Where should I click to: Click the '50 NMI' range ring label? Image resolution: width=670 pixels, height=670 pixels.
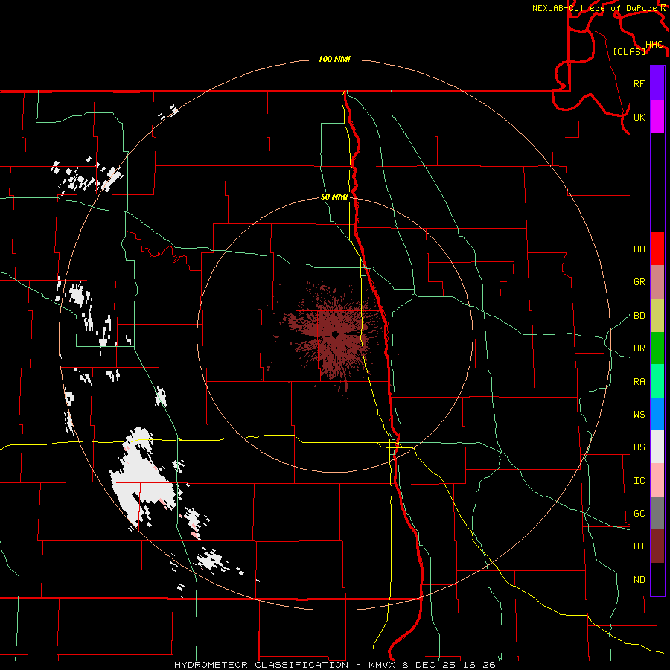point(334,197)
